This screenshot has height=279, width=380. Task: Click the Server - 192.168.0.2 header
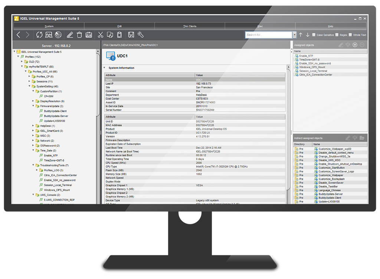coord(56,46)
